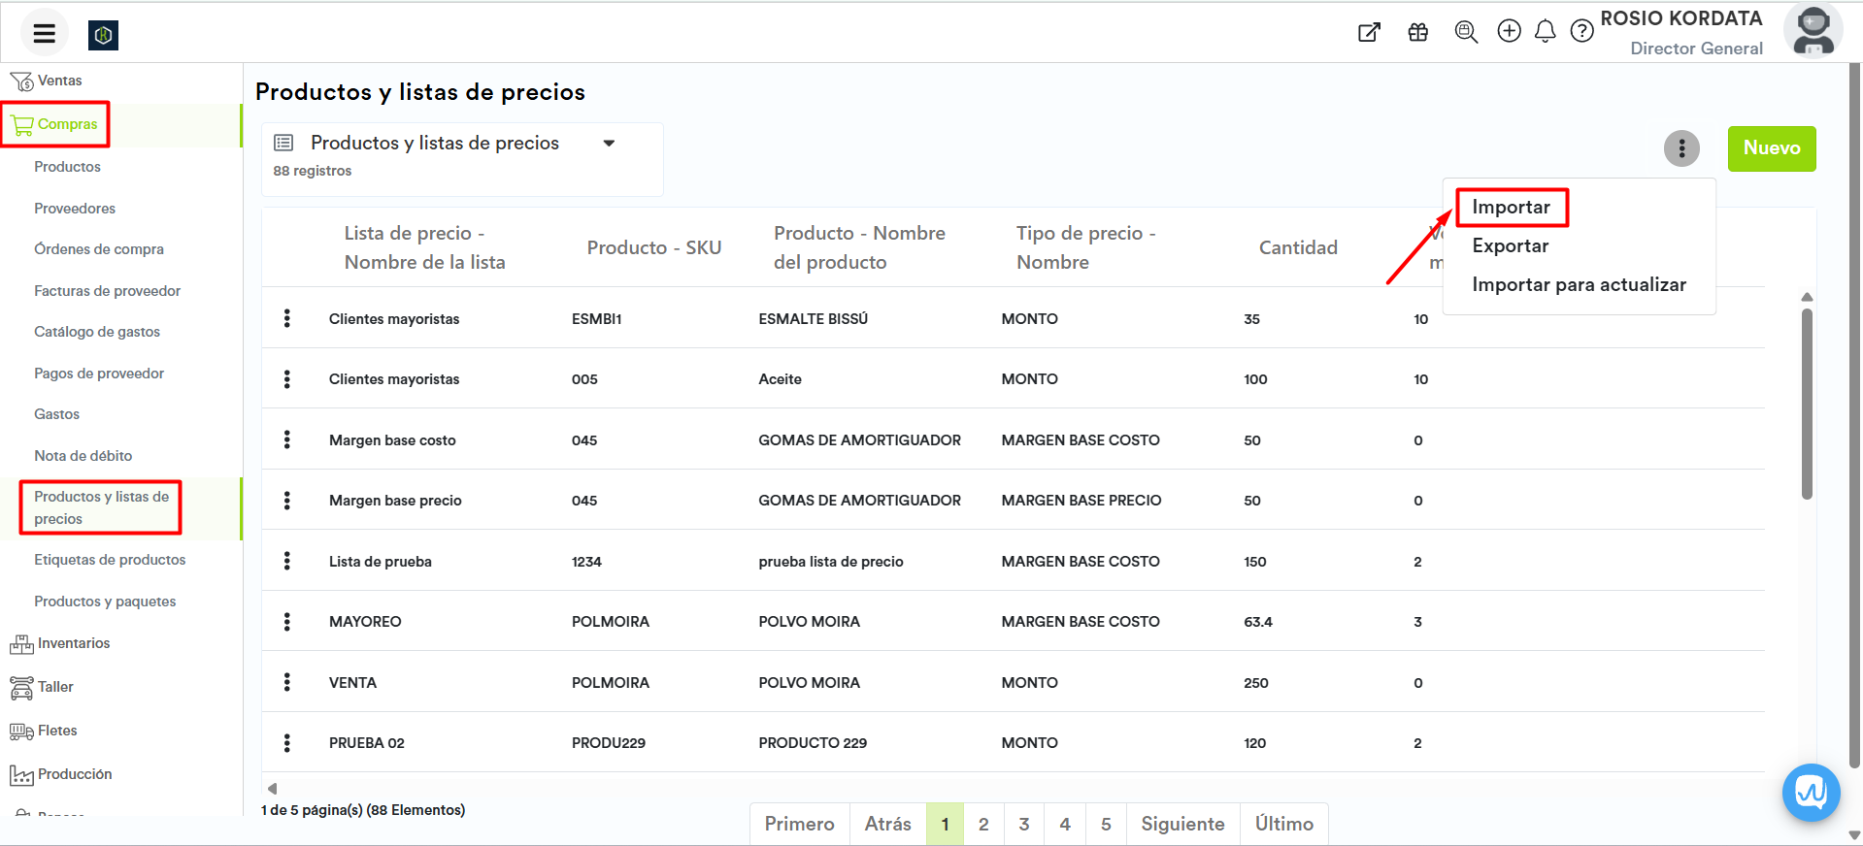Go to Siguiente page
1863x846 pixels.
[x=1181, y=824]
